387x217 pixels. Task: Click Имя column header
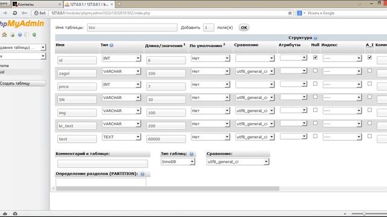(x=60, y=45)
